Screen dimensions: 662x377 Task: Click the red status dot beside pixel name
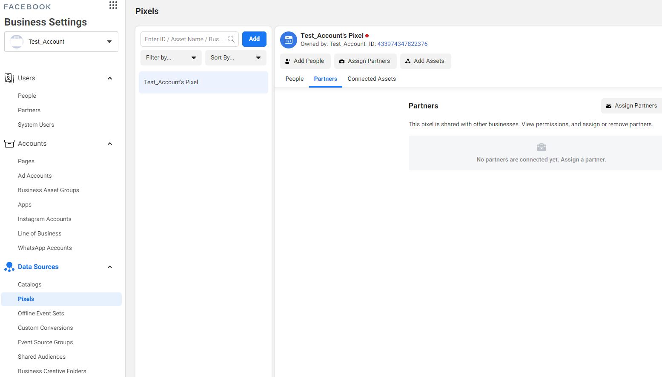[x=367, y=36]
